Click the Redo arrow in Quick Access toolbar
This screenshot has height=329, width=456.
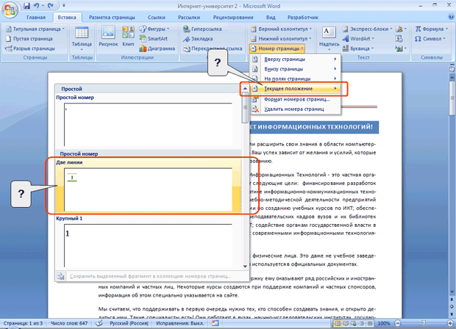coord(51,6)
